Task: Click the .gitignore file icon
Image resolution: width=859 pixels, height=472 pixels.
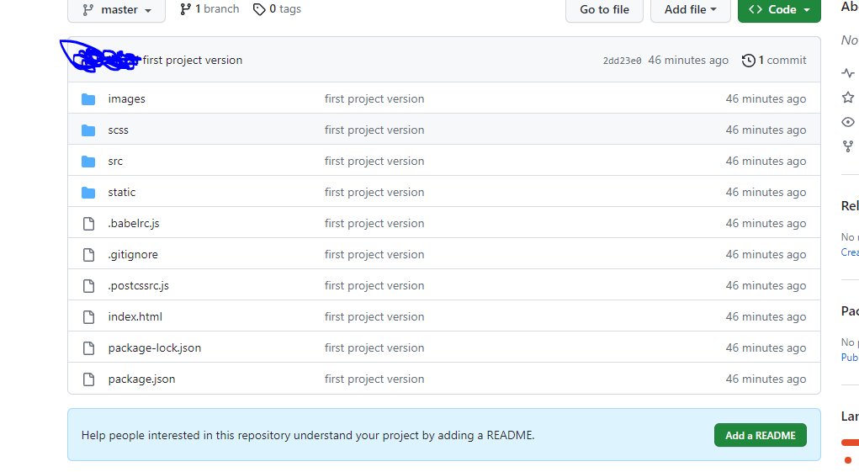Action: tap(88, 255)
